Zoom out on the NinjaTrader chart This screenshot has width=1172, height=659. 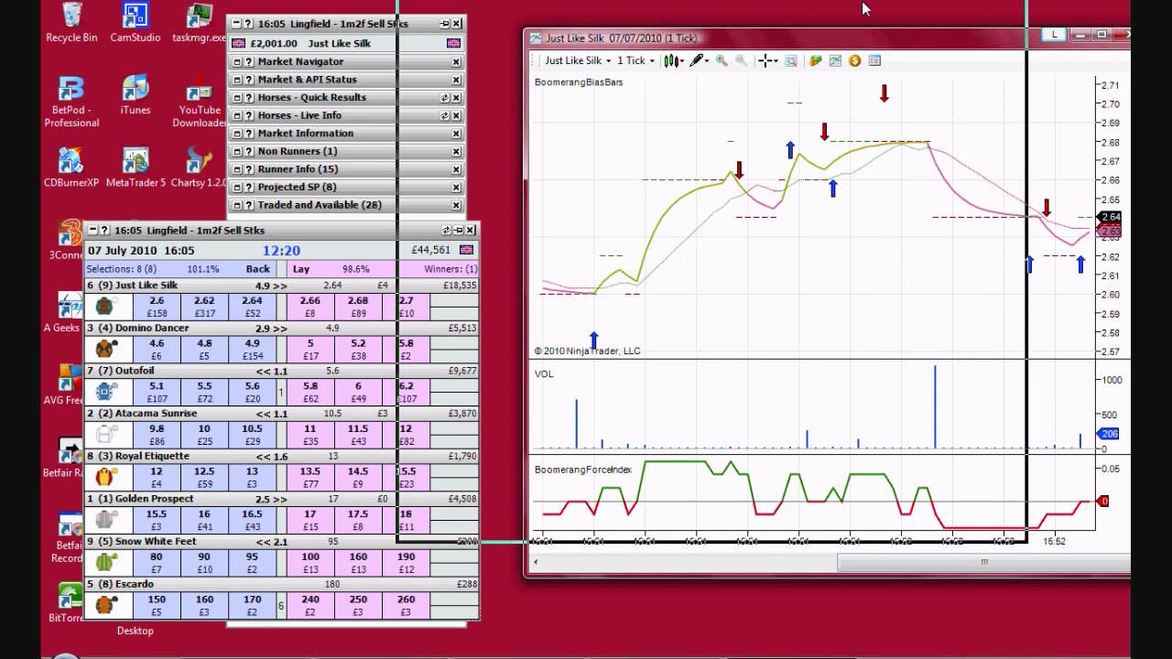point(741,60)
